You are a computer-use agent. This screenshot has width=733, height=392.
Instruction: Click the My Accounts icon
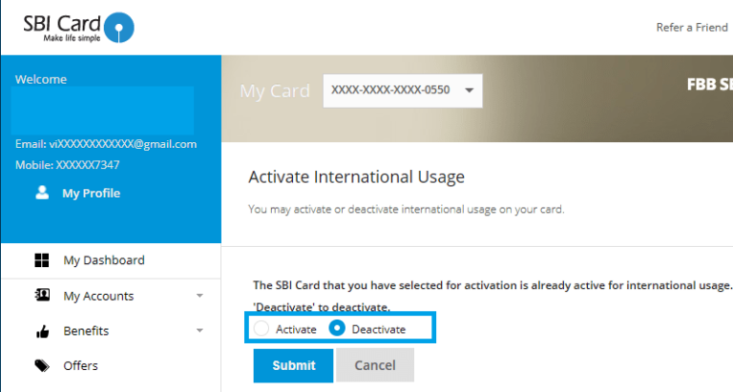(42, 296)
